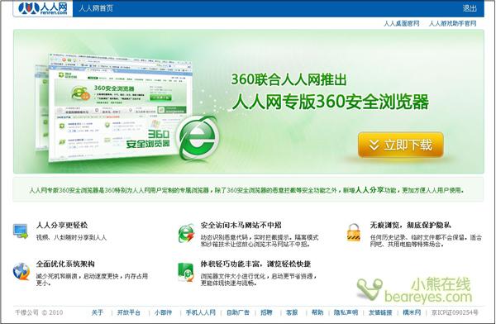Open the 客服 footer link
The width and height of the screenshot is (496, 324).
pos(292,312)
